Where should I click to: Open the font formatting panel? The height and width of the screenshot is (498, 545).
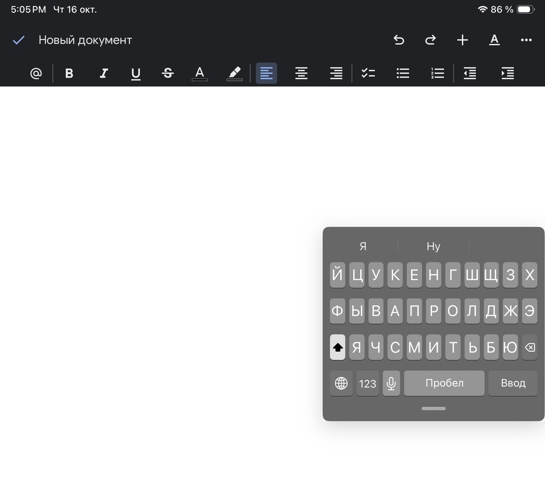[x=494, y=40]
